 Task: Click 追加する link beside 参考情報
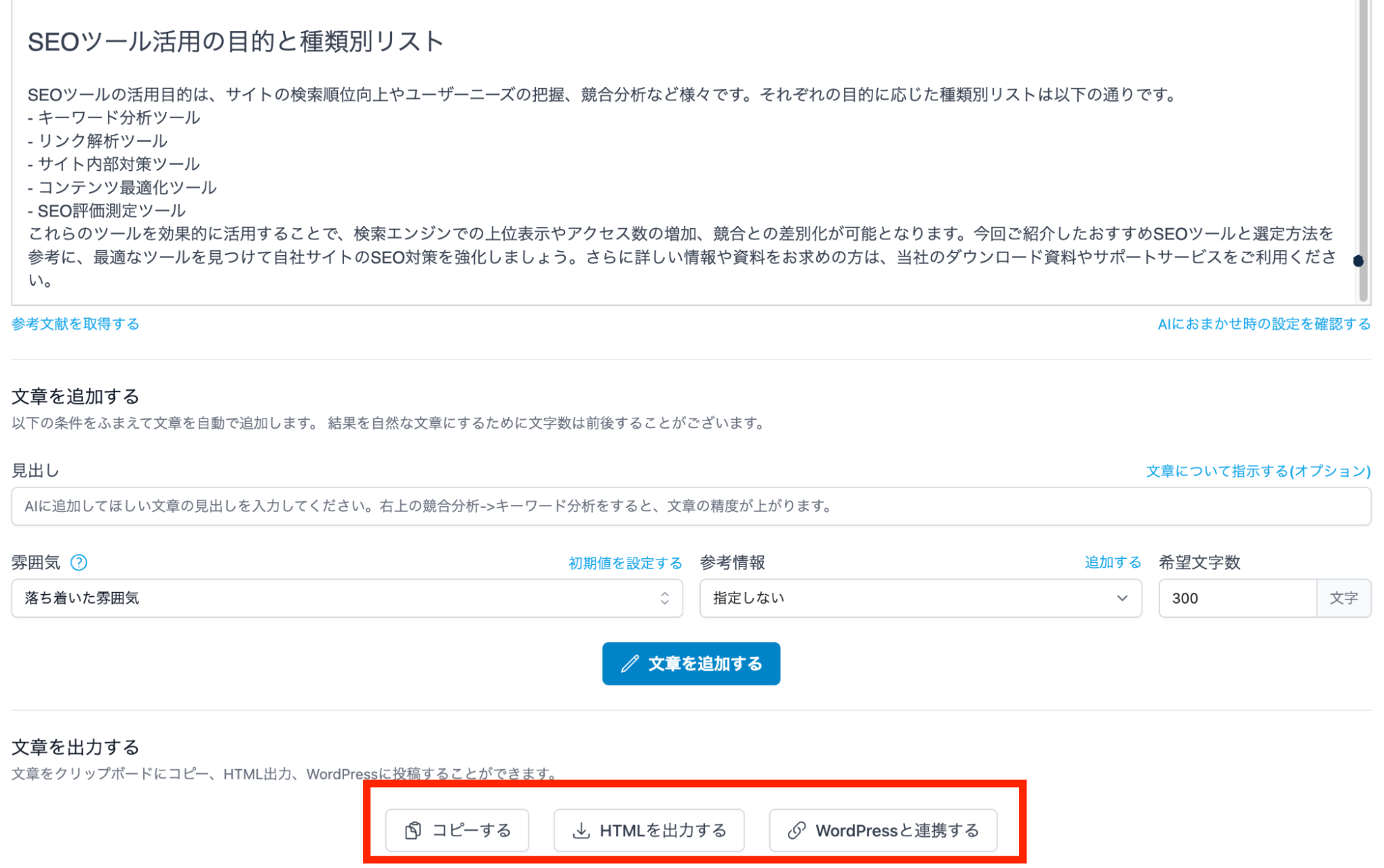tap(1113, 562)
